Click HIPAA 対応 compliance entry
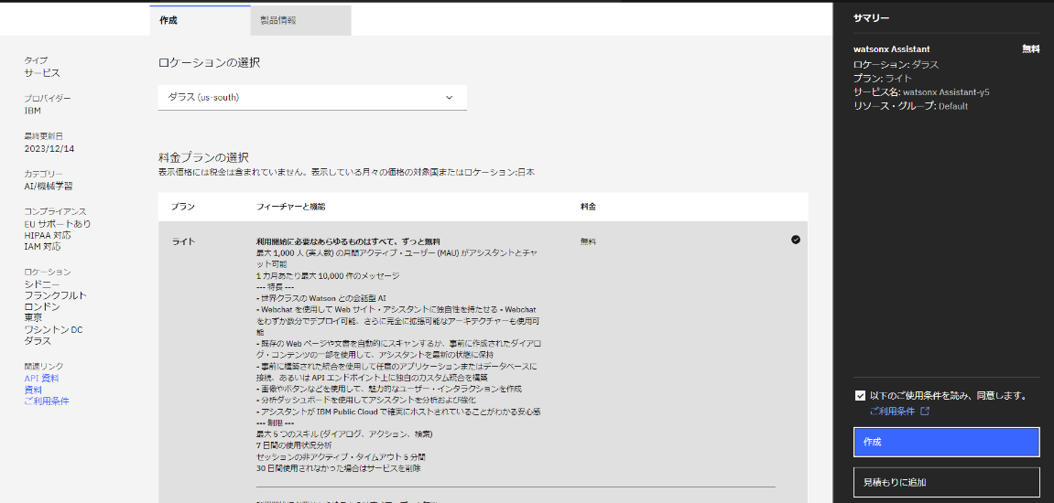The height and width of the screenshot is (503, 1054). click(48, 235)
